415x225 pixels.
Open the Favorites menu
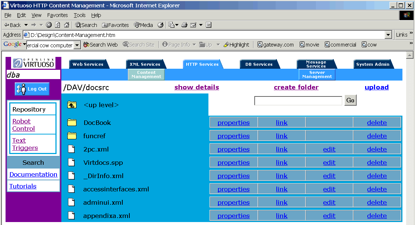pos(57,15)
